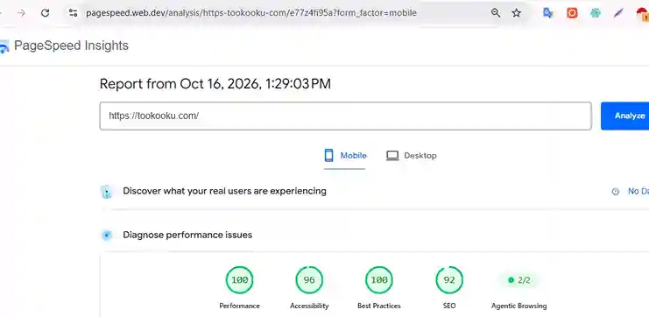Switch to the Mobile tab

point(345,156)
